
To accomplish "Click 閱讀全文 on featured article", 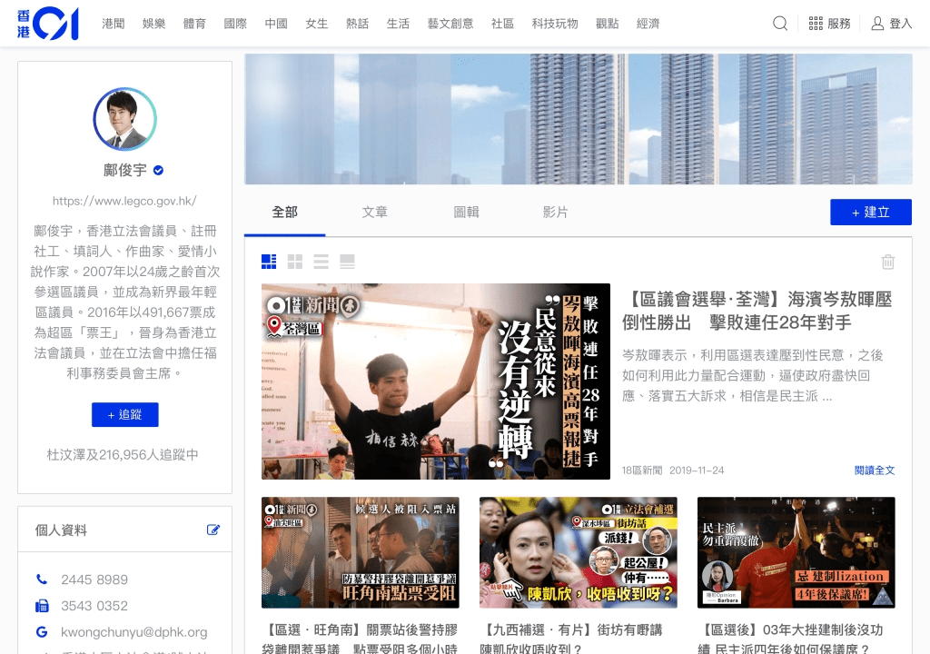I will (875, 471).
